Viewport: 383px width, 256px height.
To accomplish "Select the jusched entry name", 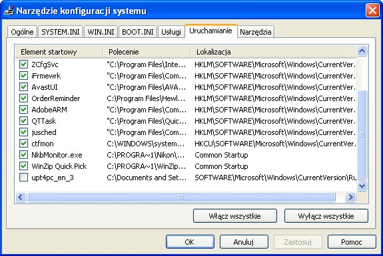I will click(44, 132).
